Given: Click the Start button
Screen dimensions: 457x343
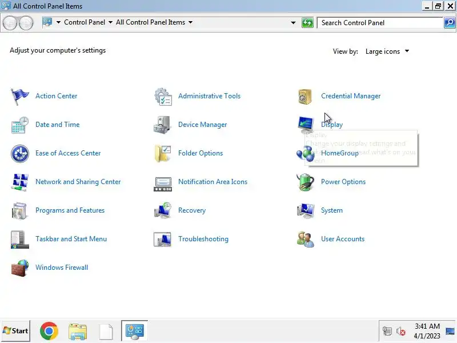Looking at the screenshot, I should 15,331.
